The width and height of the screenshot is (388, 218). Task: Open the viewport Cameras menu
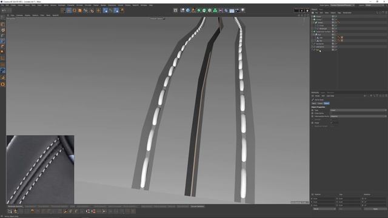[x=19, y=15]
